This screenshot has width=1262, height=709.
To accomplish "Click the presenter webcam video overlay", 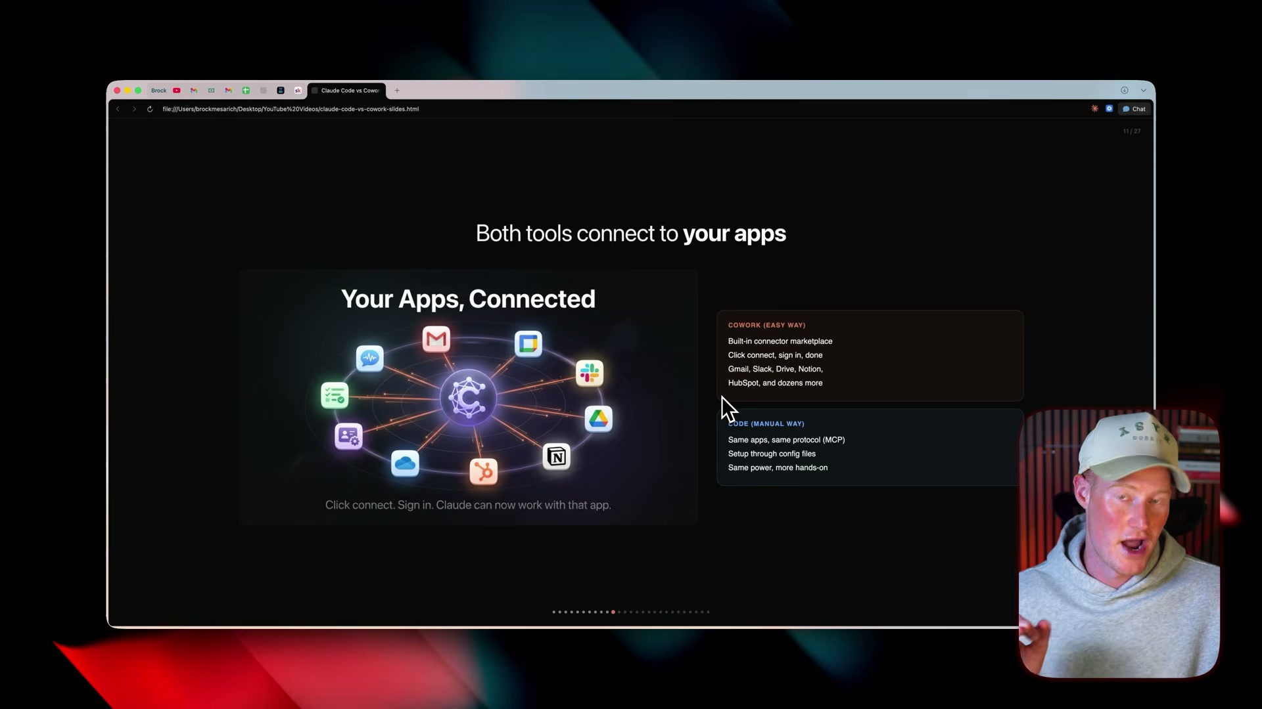I will [1119, 544].
